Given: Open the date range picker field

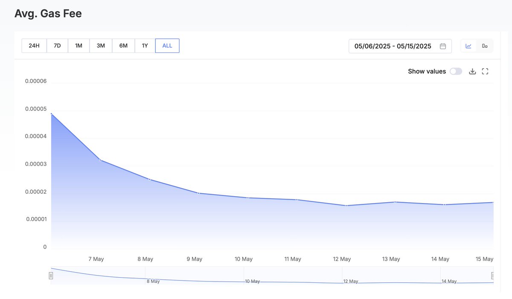Looking at the screenshot, I should pos(400,46).
